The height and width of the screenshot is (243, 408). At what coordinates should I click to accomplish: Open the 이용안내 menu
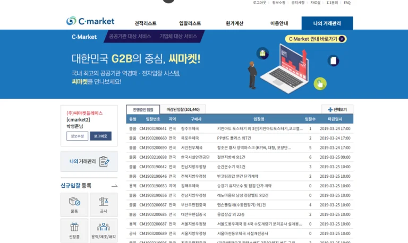(x=279, y=23)
